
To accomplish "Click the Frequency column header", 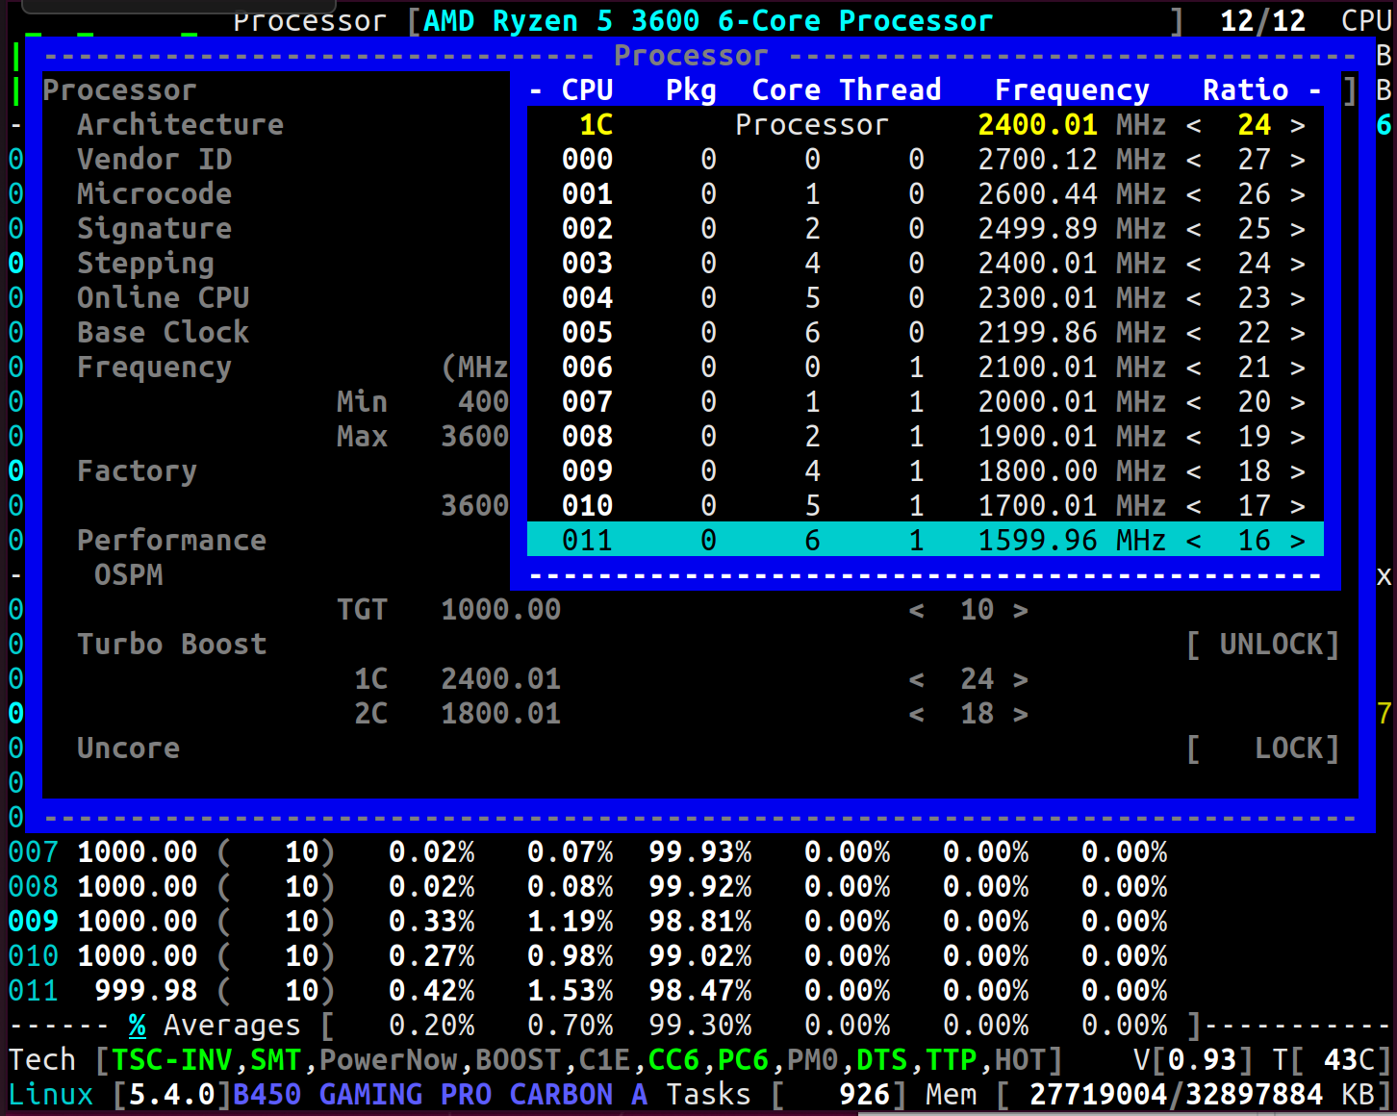I will pos(1072,90).
